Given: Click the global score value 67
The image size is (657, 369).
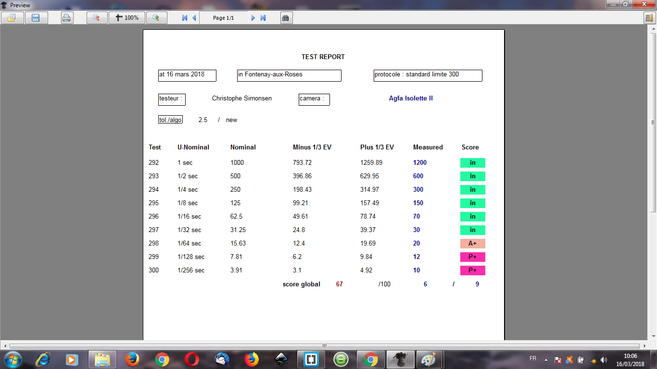Looking at the screenshot, I should [x=340, y=284].
